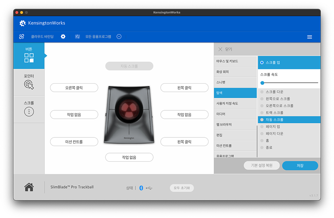Viewport: 334px width, 218px height.
Task: Click the USB connection status icon
Action: (149, 188)
